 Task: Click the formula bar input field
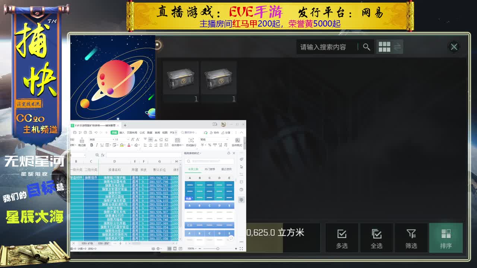144,155
